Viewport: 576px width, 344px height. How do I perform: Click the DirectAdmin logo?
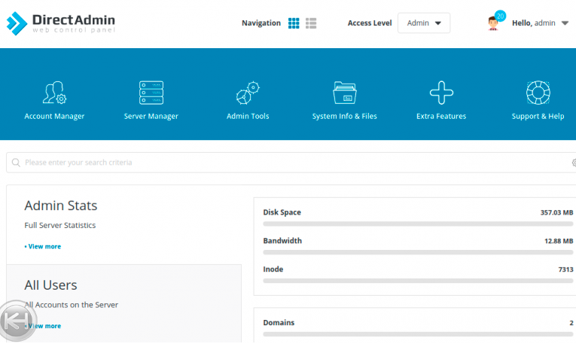62,23
